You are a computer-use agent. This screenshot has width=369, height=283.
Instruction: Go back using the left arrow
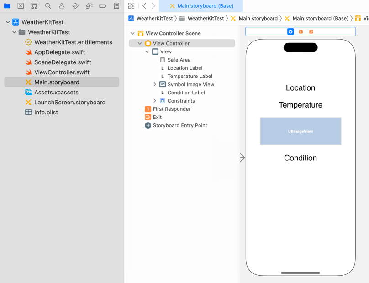(144, 6)
